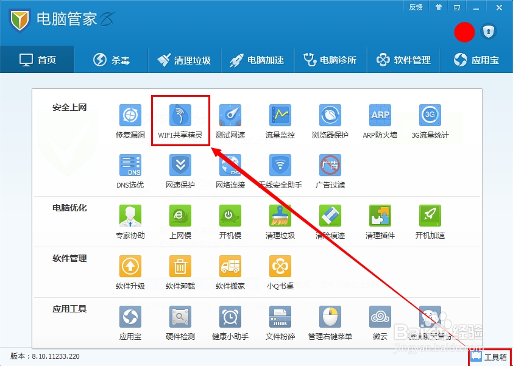Click the red user avatar
Viewport: 513px width, 366px height.
(464, 32)
